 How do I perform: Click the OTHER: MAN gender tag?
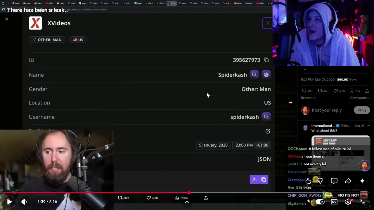47,40
